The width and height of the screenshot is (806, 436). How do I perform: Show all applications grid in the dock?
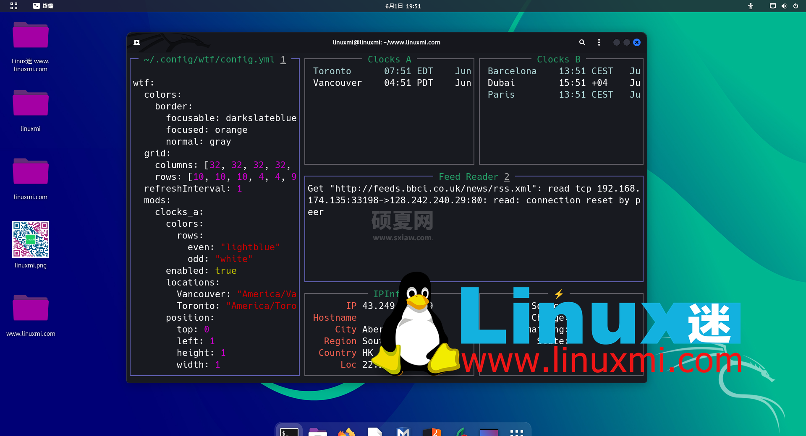tap(517, 432)
